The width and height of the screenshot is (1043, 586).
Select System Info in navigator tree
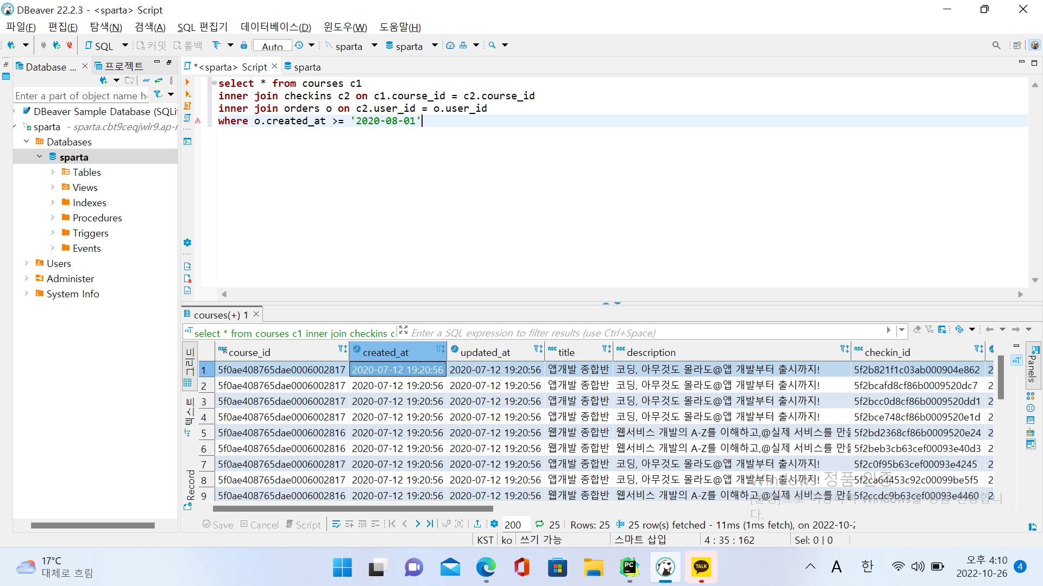73,294
